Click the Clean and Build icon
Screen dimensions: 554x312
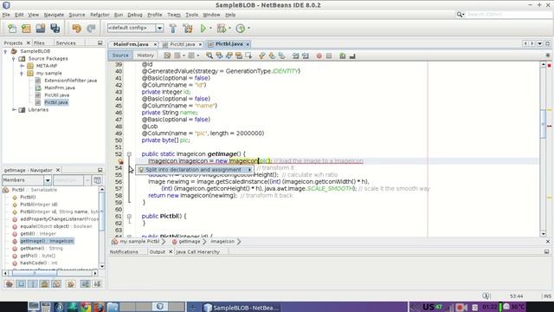pyautogui.click(x=188, y=29)
